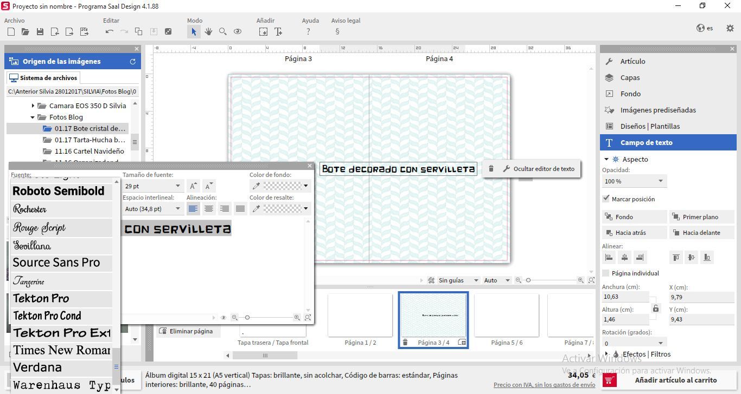Toggle the Marcar posición checkbox
741x394 pixels.
point(606,199)
